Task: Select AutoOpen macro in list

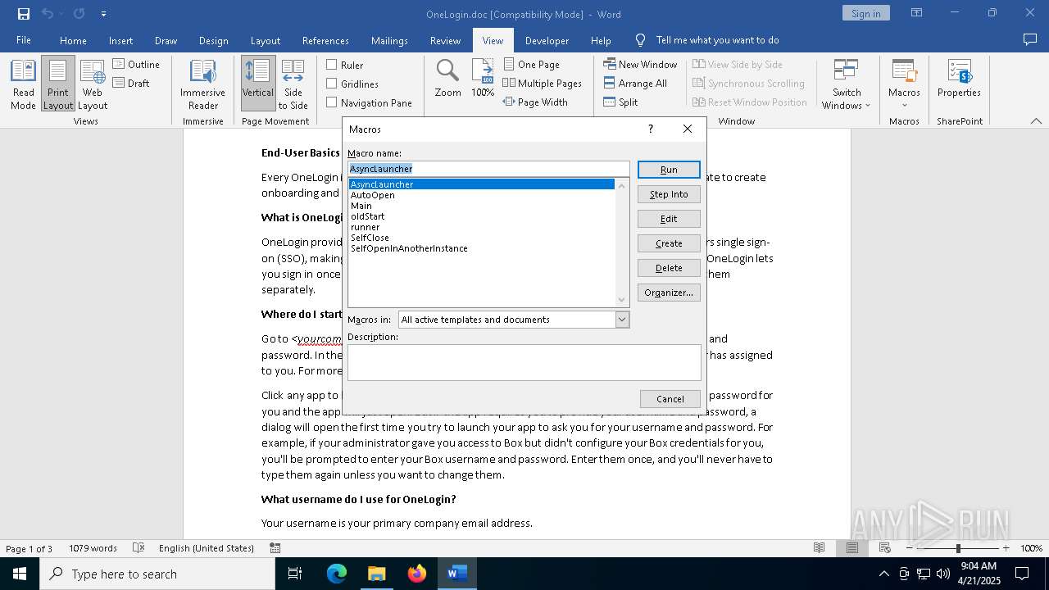Action: pyautogui.click(x=481, y=195)
